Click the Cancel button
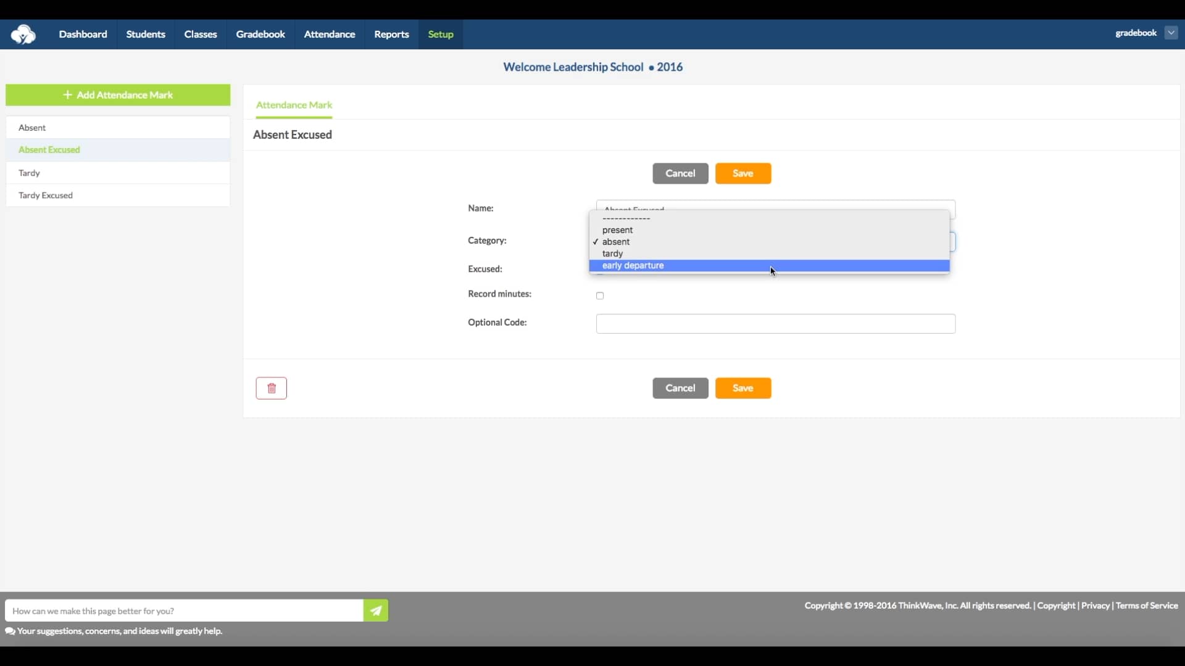The image size is (1185, 666). pyautogui.click(x=680, y=173)
